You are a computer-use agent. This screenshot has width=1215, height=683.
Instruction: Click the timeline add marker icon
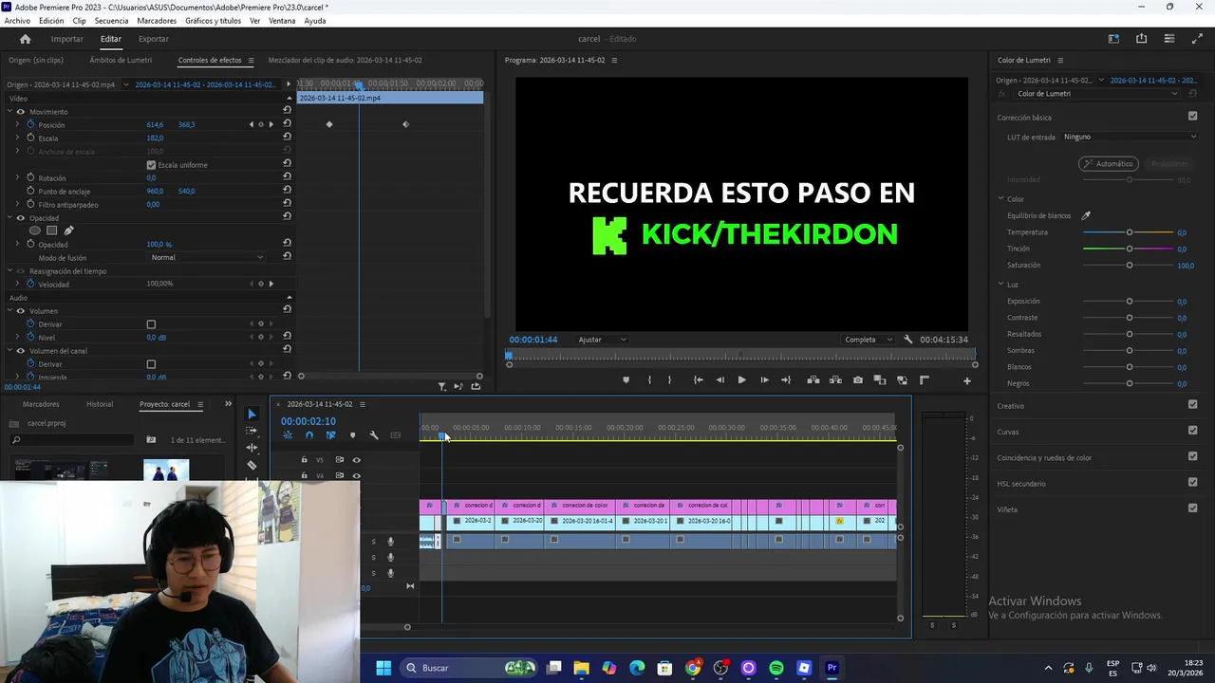point(352,435)
